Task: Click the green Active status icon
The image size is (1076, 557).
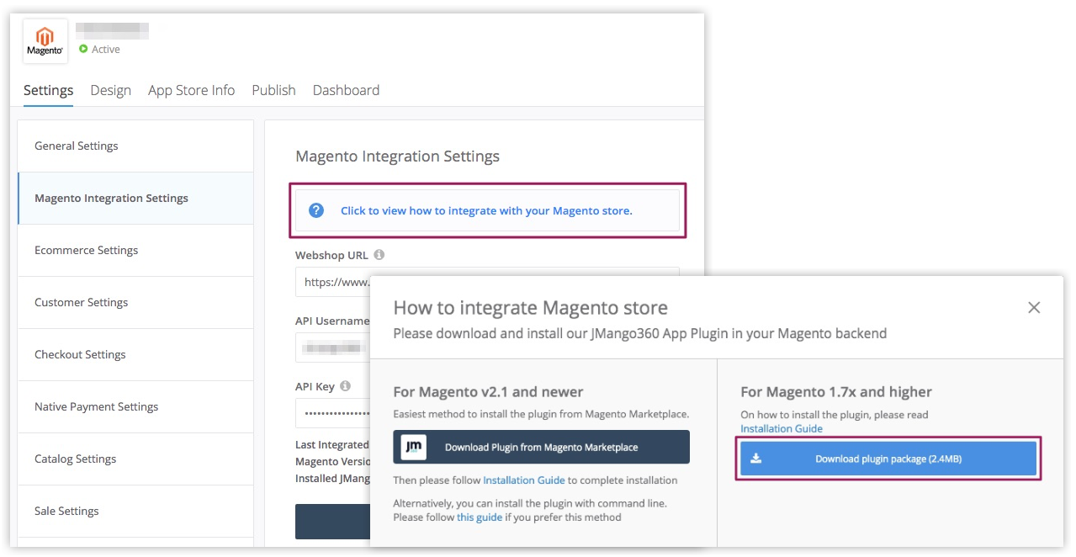Action: point(83,49)
